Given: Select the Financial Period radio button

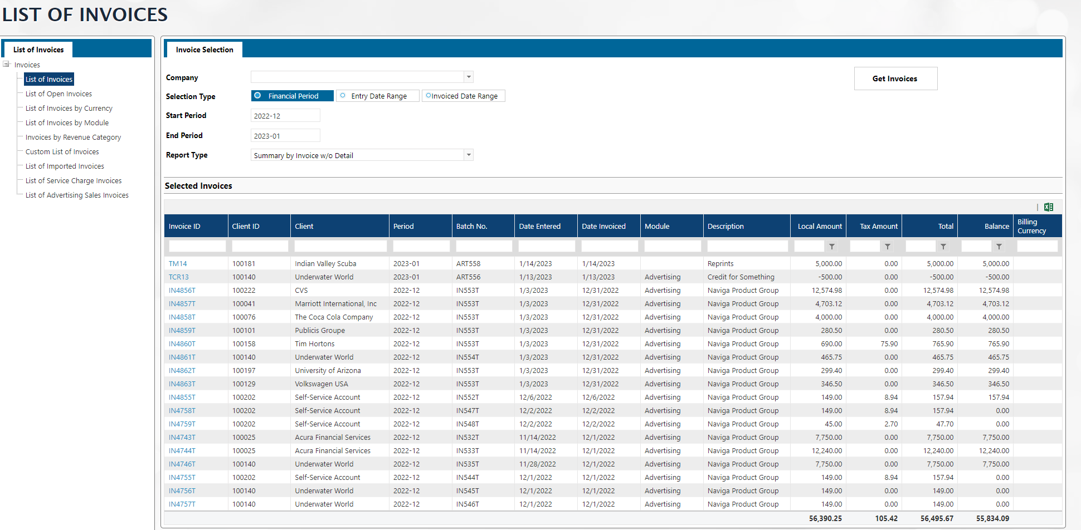Looking at the screenshot, I should [x=258, y=96].
